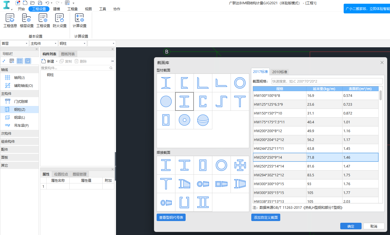The image size is (390, 235).
Task: Select the solid round bar section icon
Action: 166,101
